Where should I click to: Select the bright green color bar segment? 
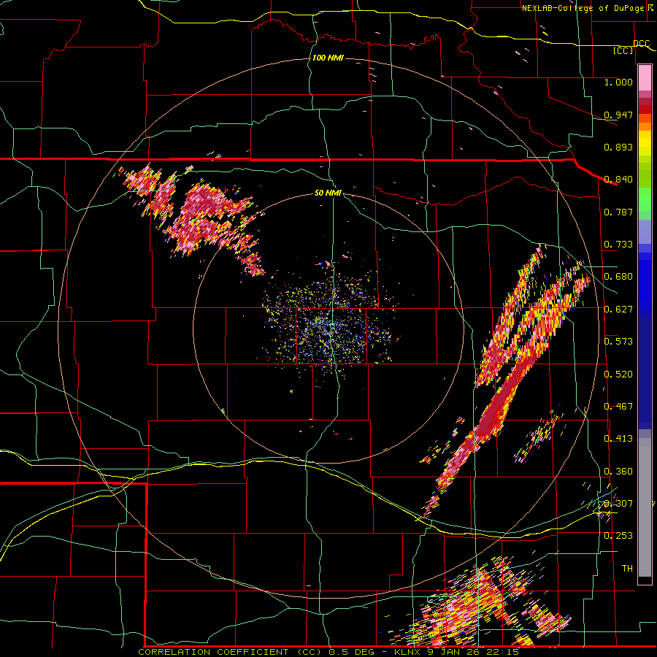pos(645,199)
